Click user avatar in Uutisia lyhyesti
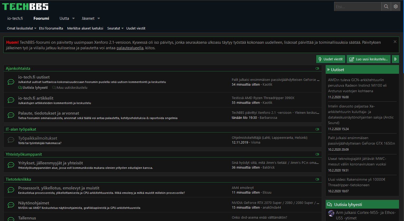This screenshot has width=404, height=221. 331,213
